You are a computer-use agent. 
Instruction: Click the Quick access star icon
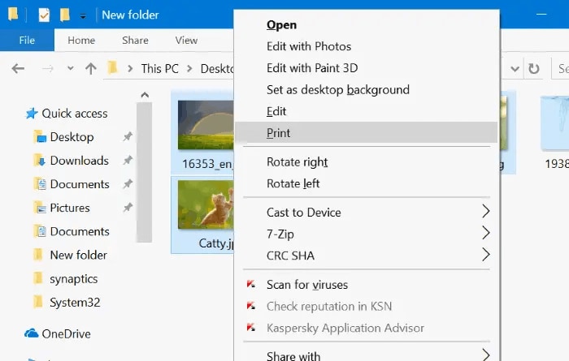click(x=32, y=114)
